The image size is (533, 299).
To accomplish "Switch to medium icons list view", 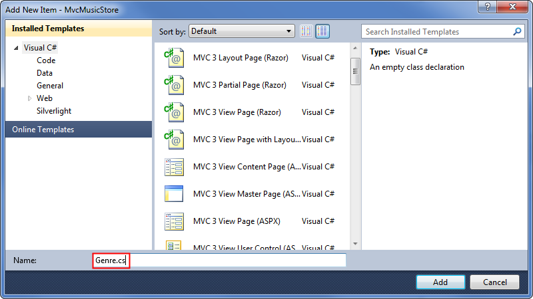I will tap(322, 31).
